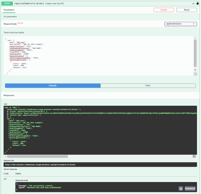Image resolution: width=201 pixels, height=194 pixels.
Task: Click the "Tenant technical details" description
Action: pyautogui.click(x=14, y=33)
